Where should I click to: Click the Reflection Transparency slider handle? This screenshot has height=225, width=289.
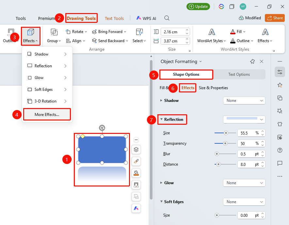(225, 143)
